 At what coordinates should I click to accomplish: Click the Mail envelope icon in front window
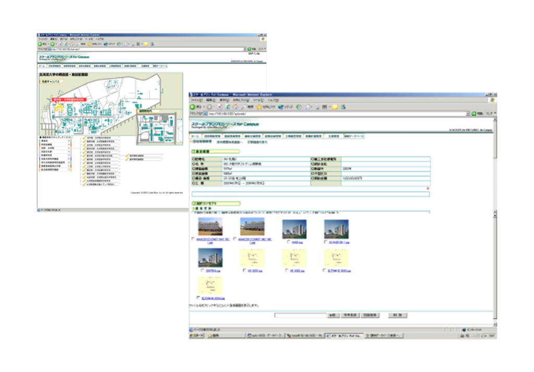308,107
